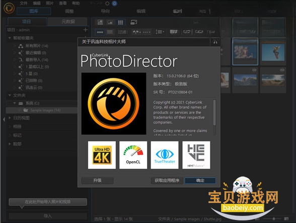Expand the 脸部 faces section
296x223 pixels.
10,144
